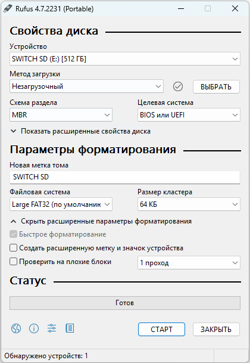Open the language globe icon
250x363 pixels.
[x=16, y=328]
